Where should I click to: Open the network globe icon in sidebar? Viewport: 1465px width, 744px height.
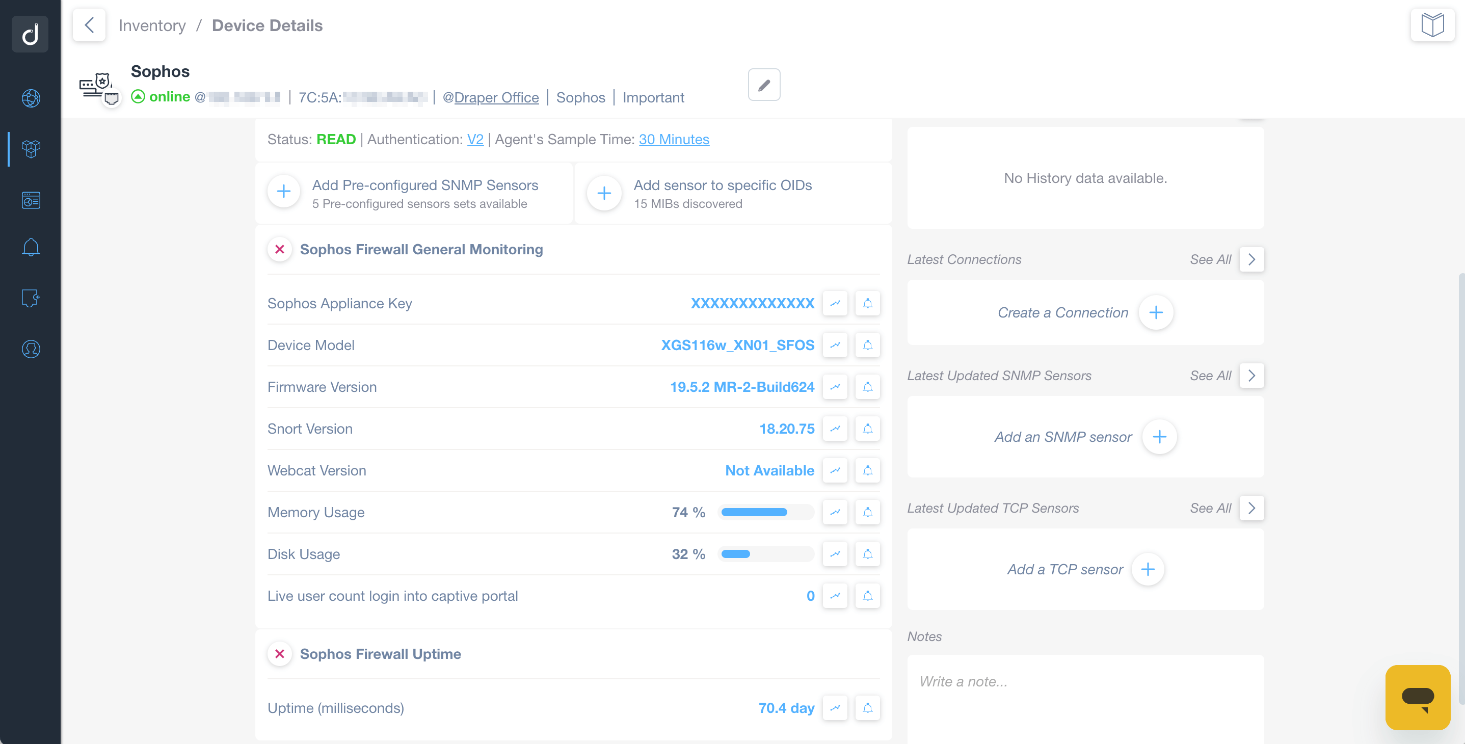tap(31, 98)
